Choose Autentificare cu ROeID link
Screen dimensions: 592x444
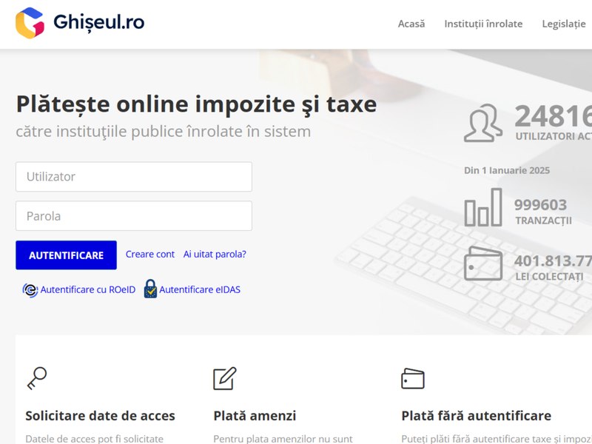[x=87, y=289]
